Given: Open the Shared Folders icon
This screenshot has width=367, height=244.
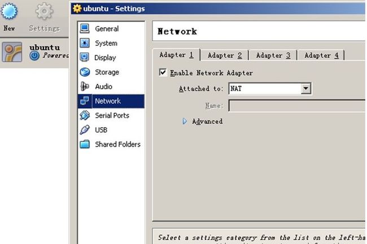Looking at the screenshot, I should (85, 144).
